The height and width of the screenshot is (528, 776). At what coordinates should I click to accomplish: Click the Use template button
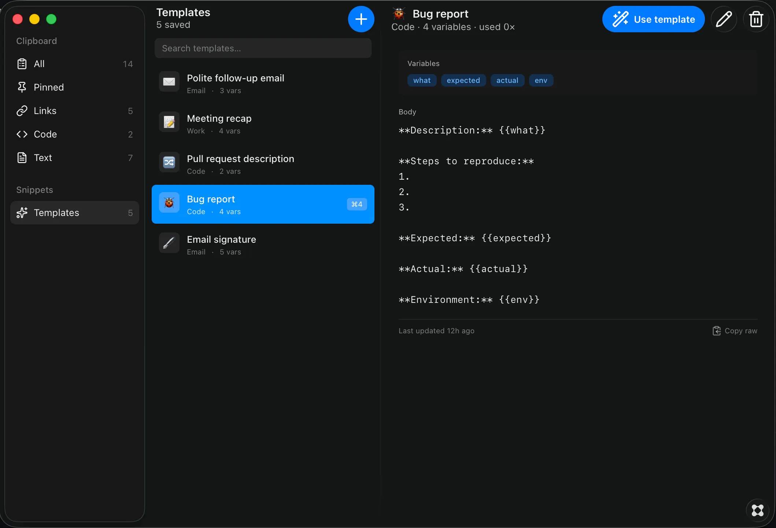(653, 19)
